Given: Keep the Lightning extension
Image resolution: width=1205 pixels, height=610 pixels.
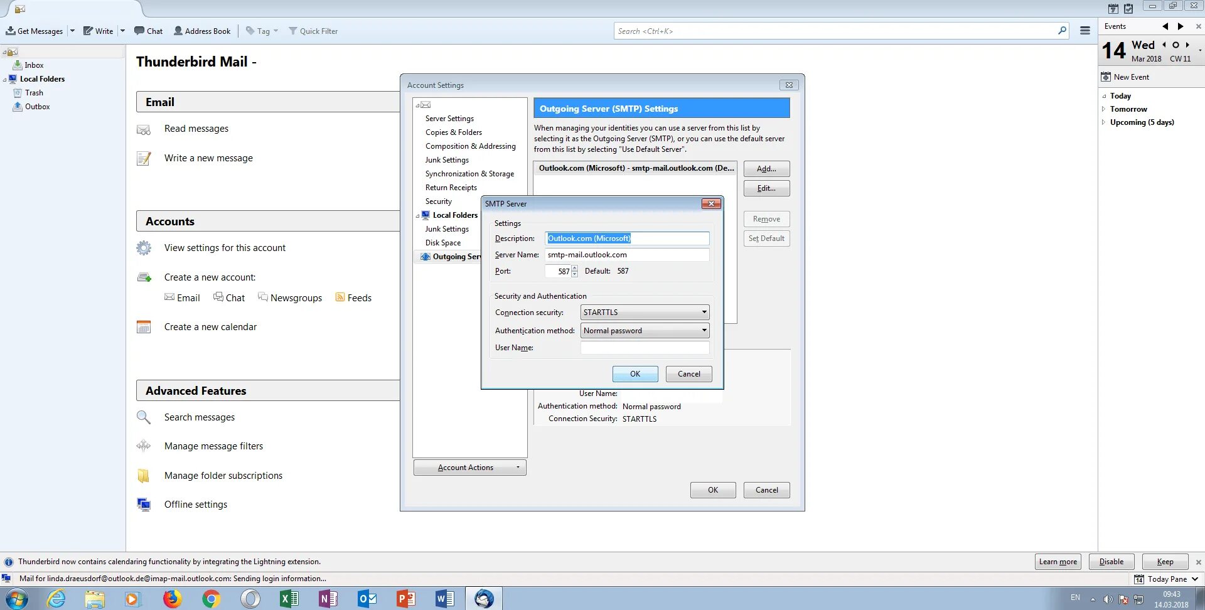Looking at the screenshot, I should pos(1165,562).
